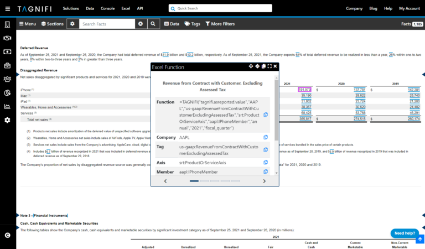Click the diamond navigate icon in Excel Function header

257,66
